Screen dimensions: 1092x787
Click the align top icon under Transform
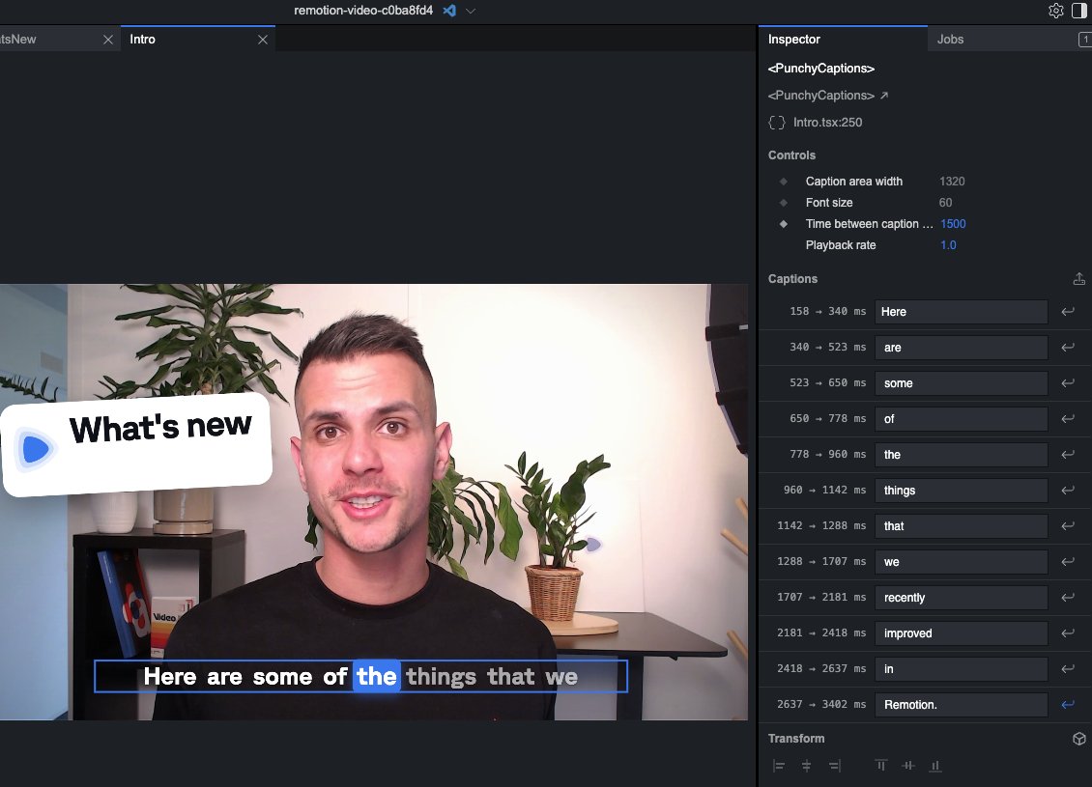[x=881, y=766]
